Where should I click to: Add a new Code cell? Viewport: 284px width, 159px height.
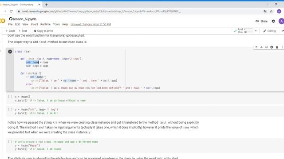point(10,31)
